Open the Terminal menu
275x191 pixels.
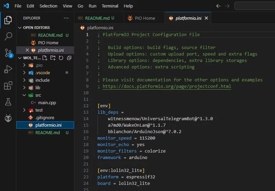pos(110,6)
